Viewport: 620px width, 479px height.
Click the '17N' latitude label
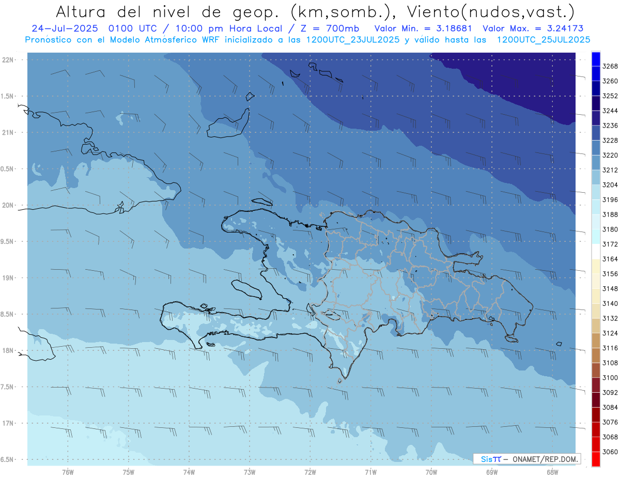9,423
